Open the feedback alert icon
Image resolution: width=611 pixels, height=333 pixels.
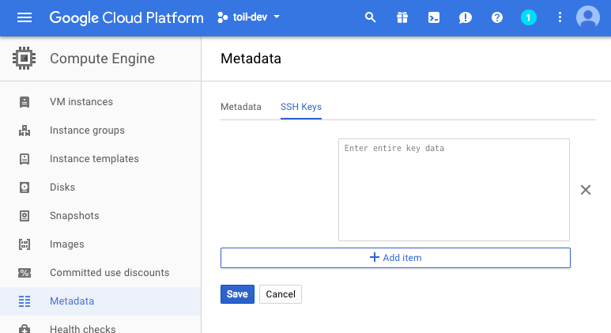coord(466,17)
